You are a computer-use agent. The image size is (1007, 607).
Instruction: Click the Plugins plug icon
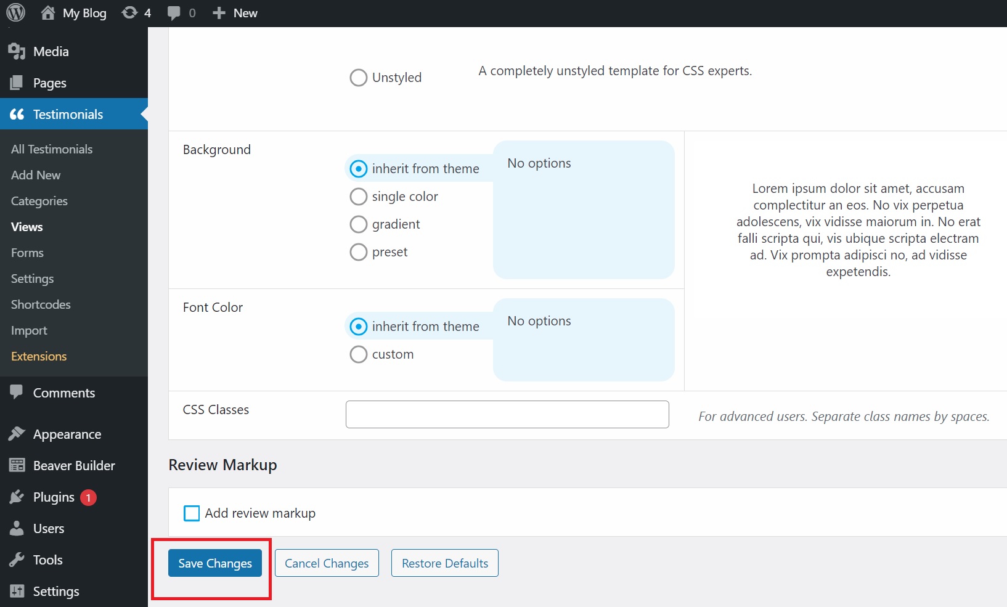pyautogui.click(x=17, y=497)
